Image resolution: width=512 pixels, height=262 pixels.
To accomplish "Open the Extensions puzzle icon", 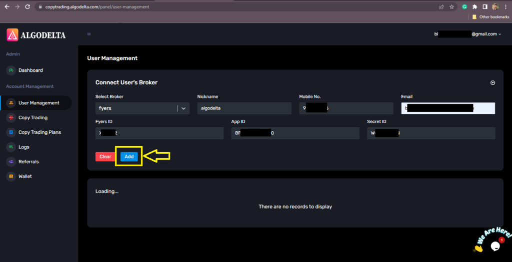I will 475,7.
